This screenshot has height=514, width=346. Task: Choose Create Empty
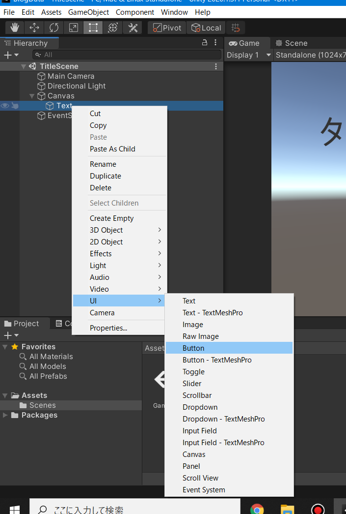(x=119, y=218)
